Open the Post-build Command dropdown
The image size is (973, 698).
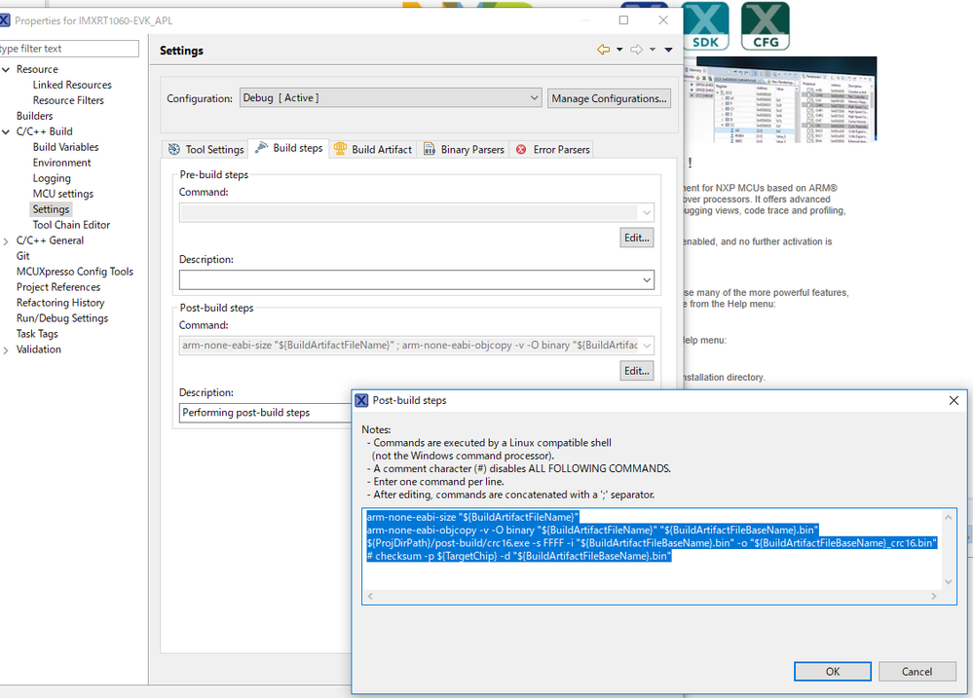[647, 346]
